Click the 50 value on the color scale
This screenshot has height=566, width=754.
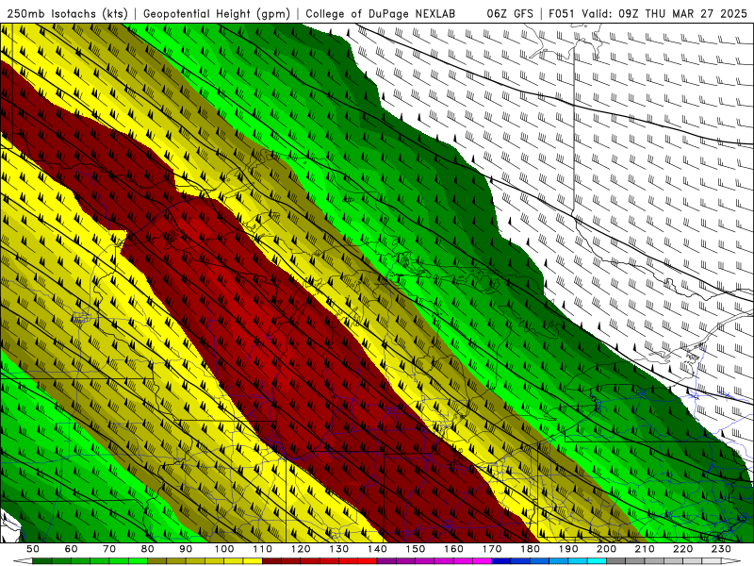33,549
